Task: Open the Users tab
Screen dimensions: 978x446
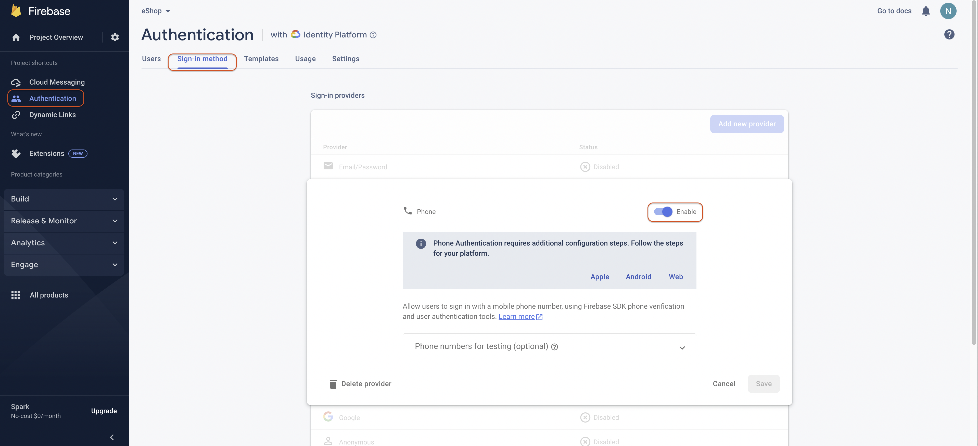Action: coord(151,59)
